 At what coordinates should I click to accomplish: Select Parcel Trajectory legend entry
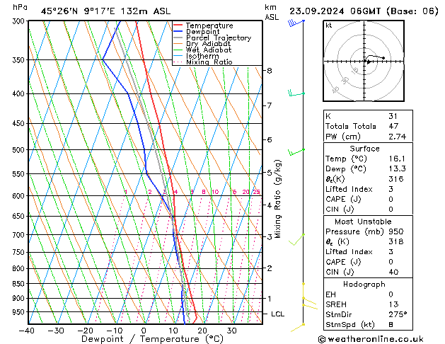(218, 38)
